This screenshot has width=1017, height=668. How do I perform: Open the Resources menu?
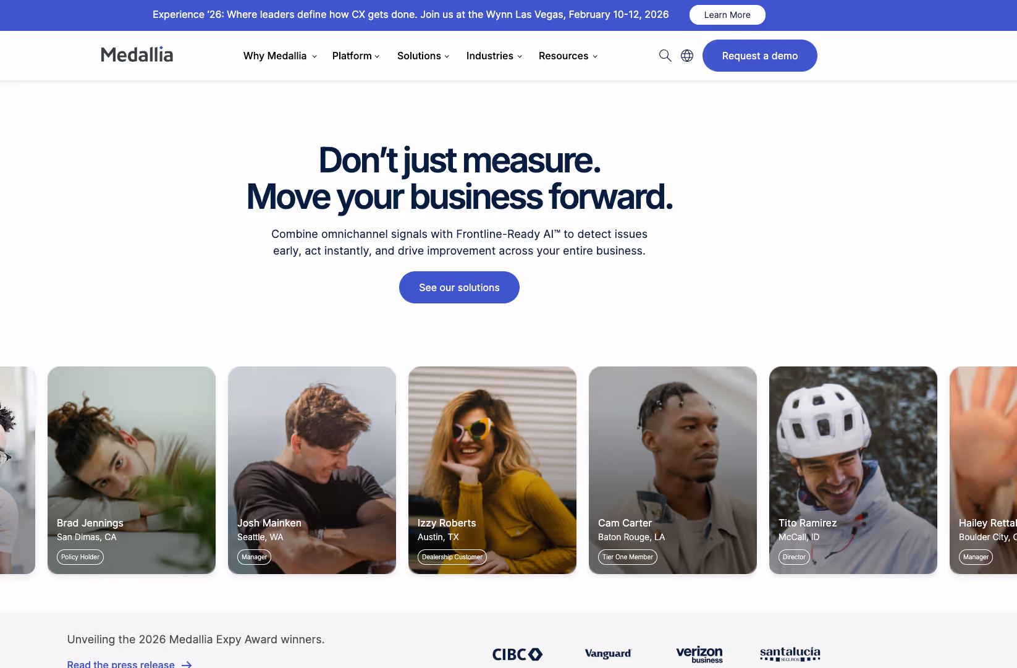[x=568, y=56]
